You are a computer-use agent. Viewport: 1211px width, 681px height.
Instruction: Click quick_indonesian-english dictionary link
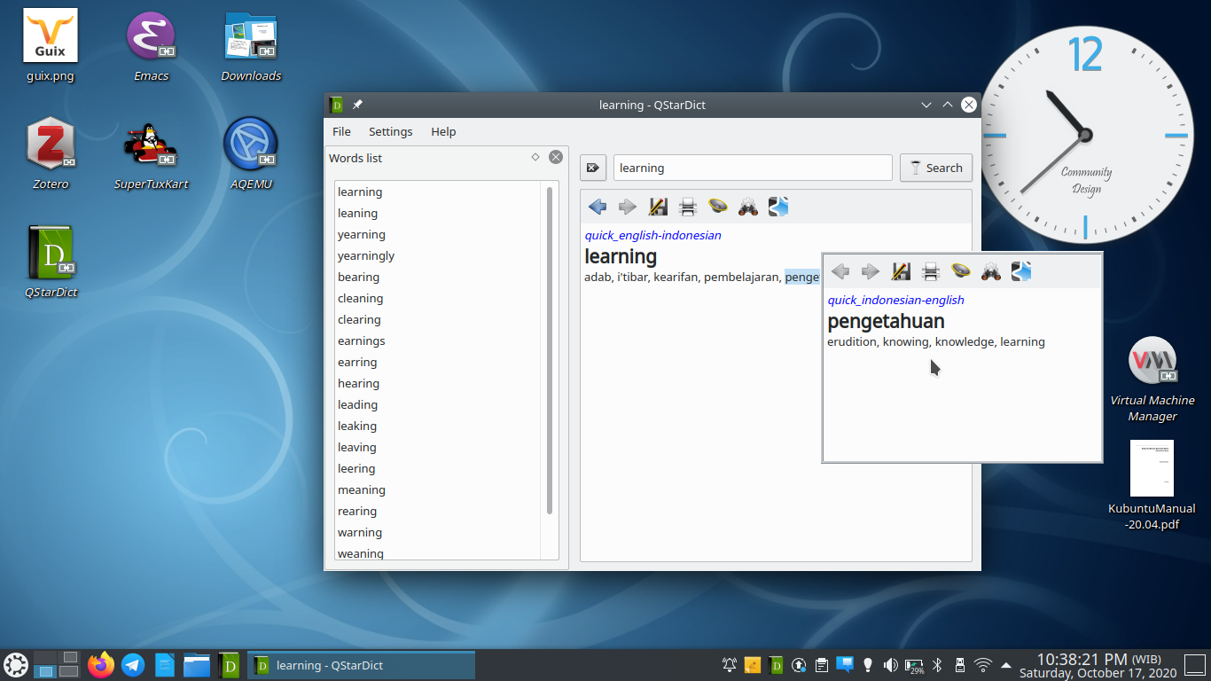[x=895, y=300]
